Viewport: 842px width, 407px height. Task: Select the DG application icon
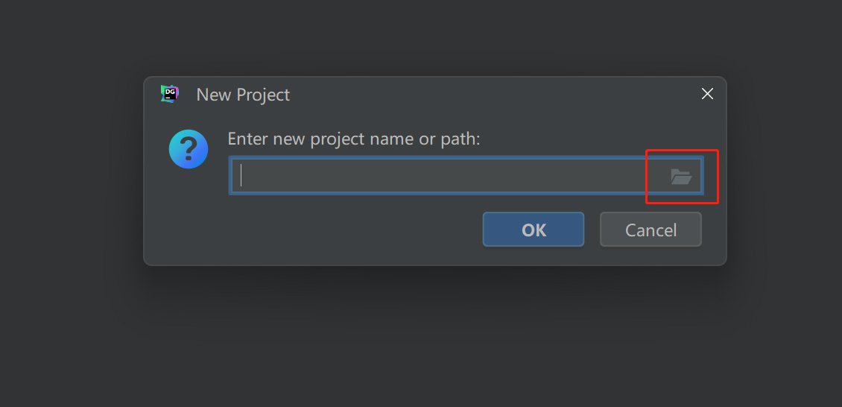170,94
